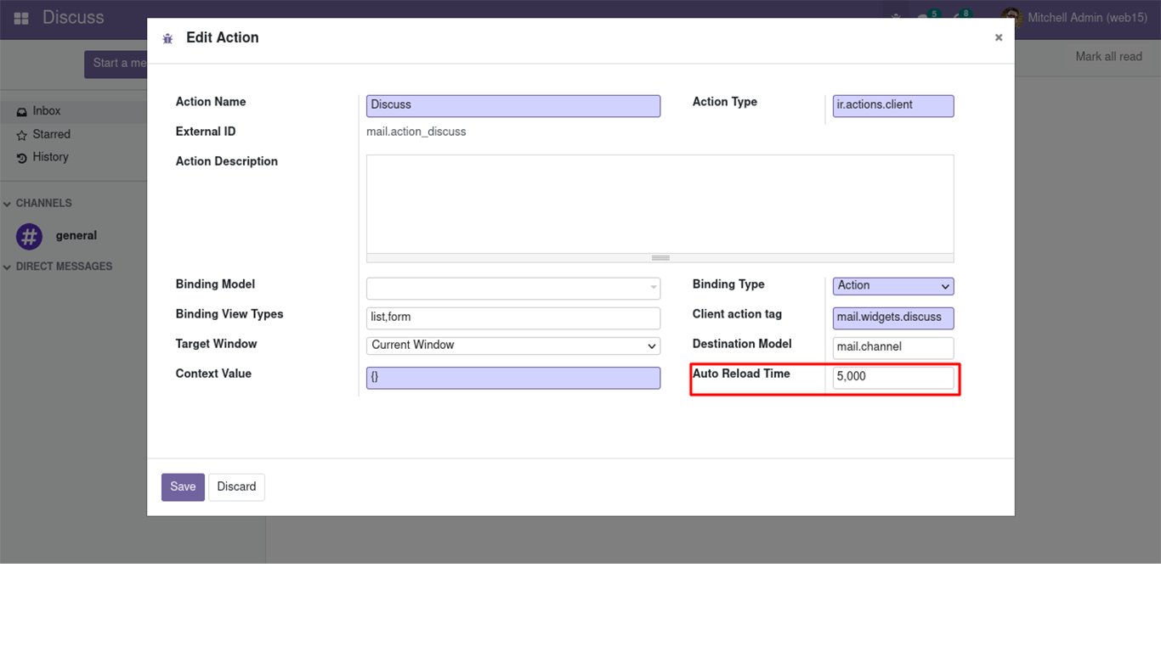
Task: Focus the Action Name field
Action: pyautogui.click(x=513, y=105)
